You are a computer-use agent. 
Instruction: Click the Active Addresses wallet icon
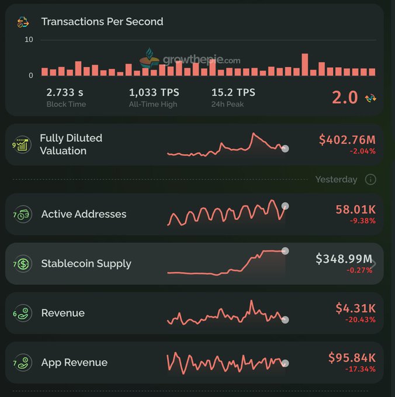(23, 214)
